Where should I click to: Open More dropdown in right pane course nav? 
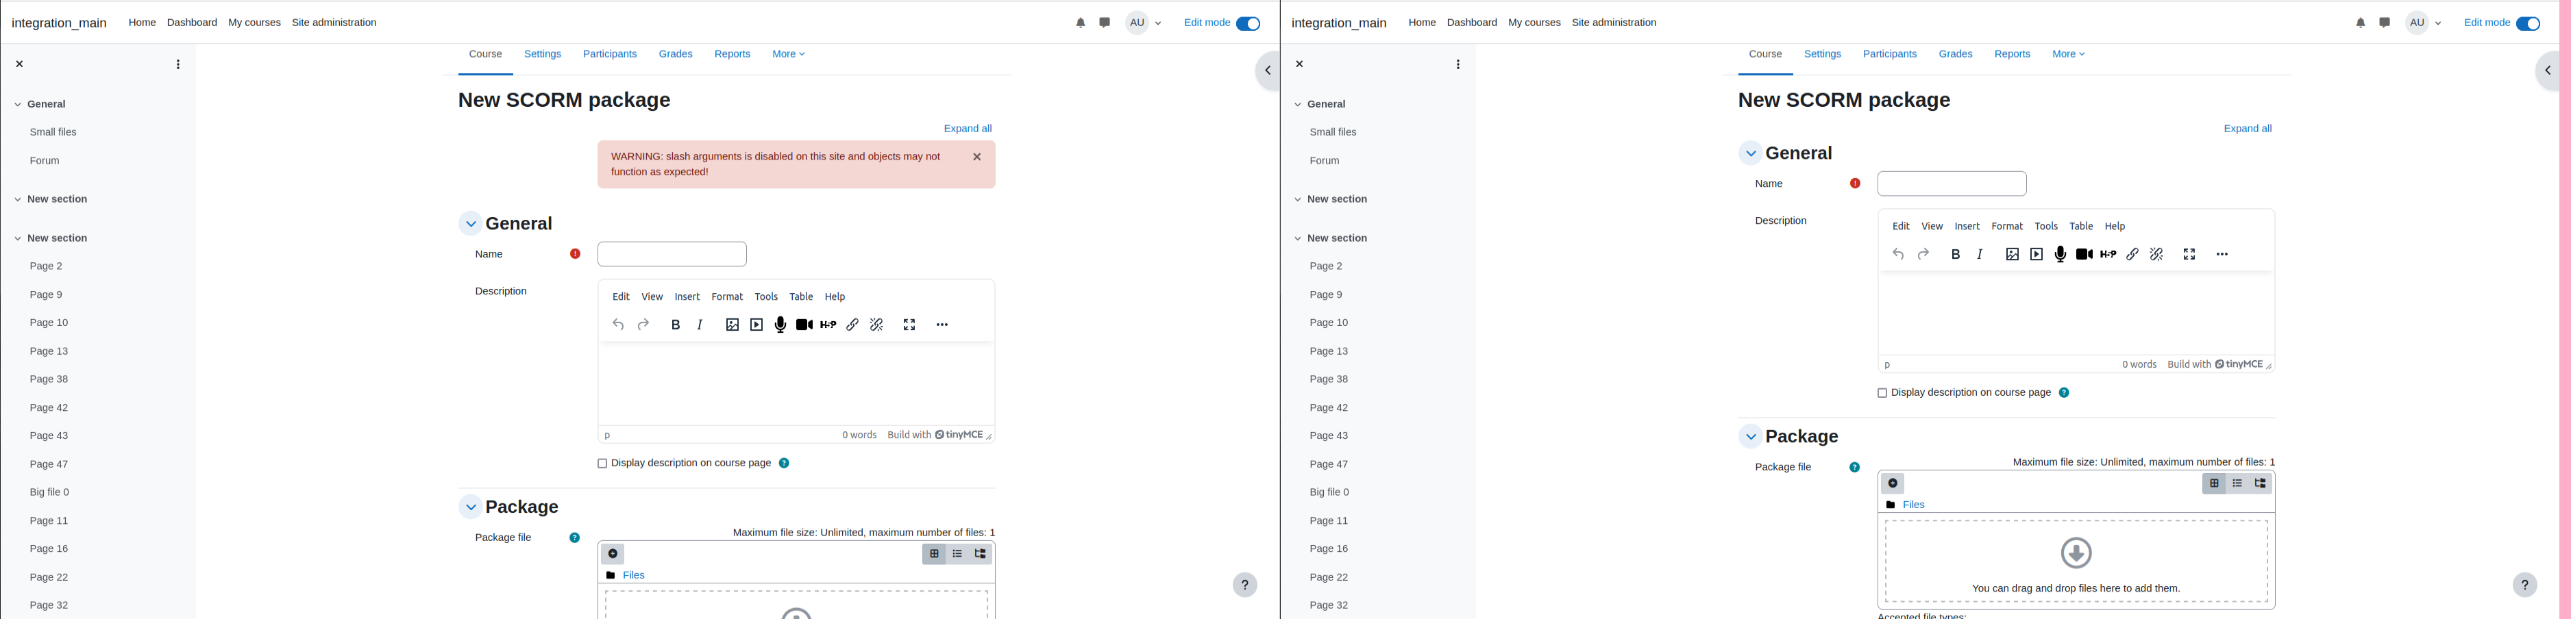(x=2068, y=54)
